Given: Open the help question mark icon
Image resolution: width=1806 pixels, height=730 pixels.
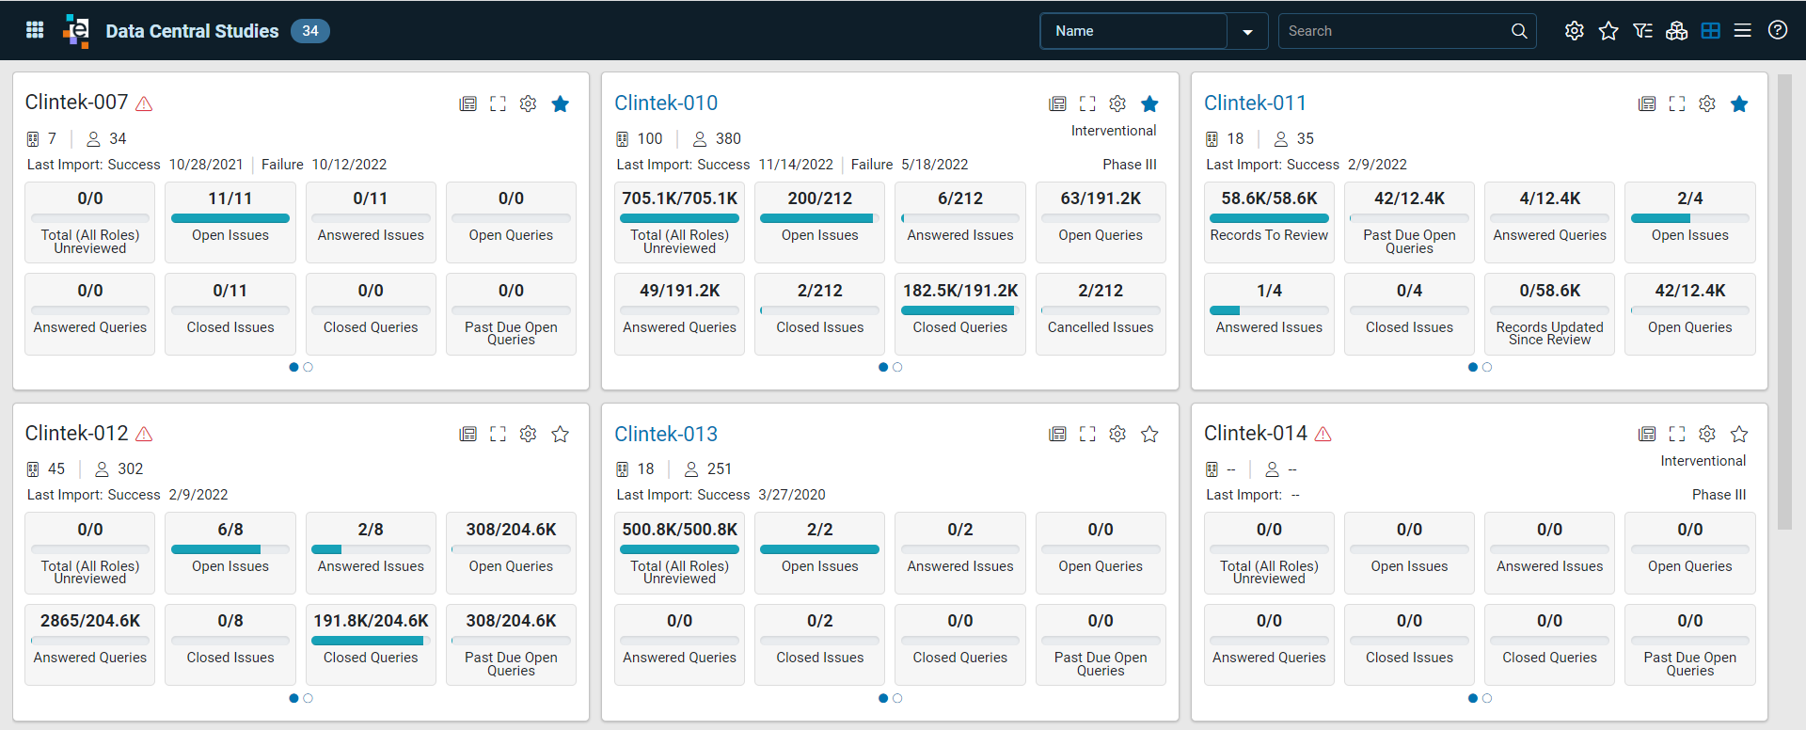Looking at the screenshot, I should [x=1778, y=30].
